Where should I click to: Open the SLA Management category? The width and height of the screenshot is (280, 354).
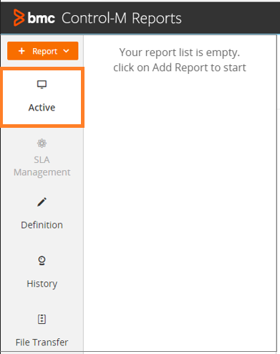(42, 158)
